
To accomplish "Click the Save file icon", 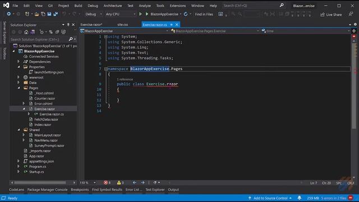I will pos(49,14).
